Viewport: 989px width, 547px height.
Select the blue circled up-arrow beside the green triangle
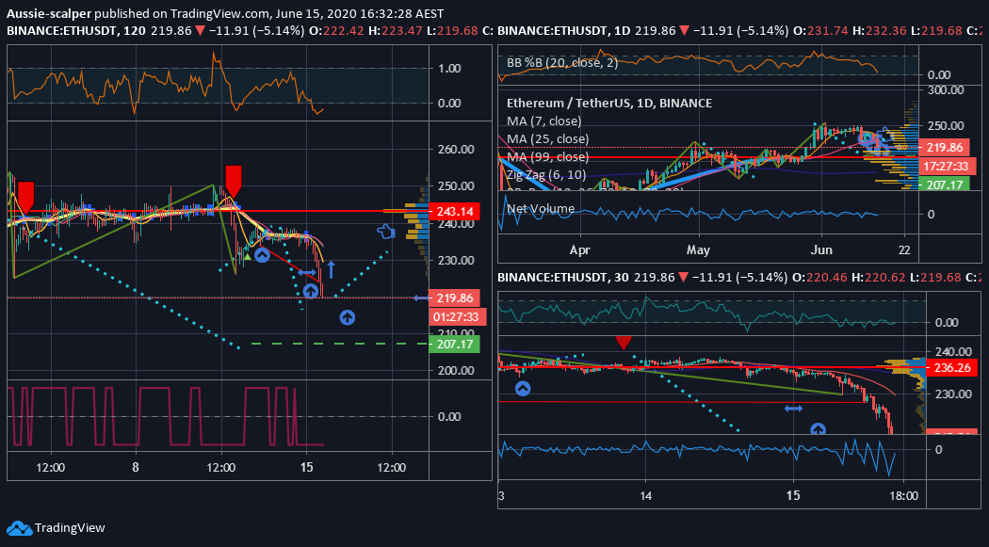[262, 255]
